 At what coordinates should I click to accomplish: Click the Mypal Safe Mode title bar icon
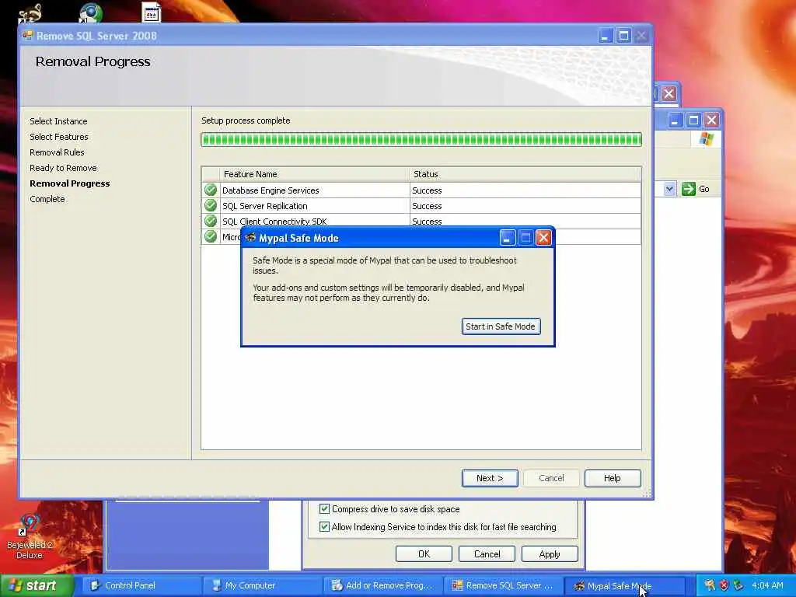(250, 237)
